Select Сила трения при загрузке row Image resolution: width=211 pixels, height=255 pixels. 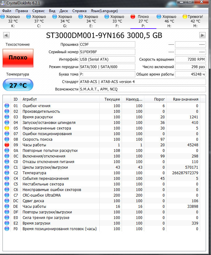(x=102, y=218)
